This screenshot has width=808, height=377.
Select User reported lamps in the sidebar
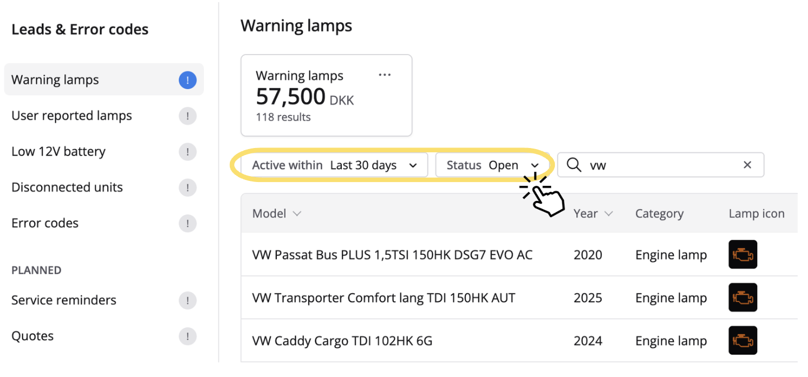72,116
